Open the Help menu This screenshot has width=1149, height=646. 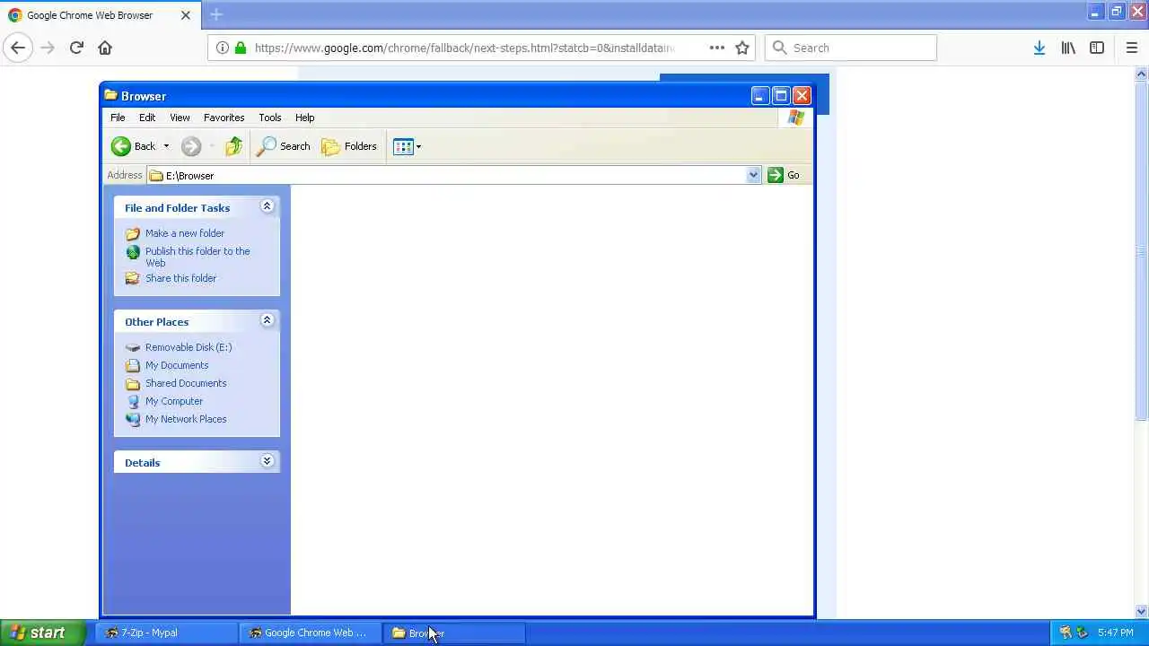(x=304, y=118)
